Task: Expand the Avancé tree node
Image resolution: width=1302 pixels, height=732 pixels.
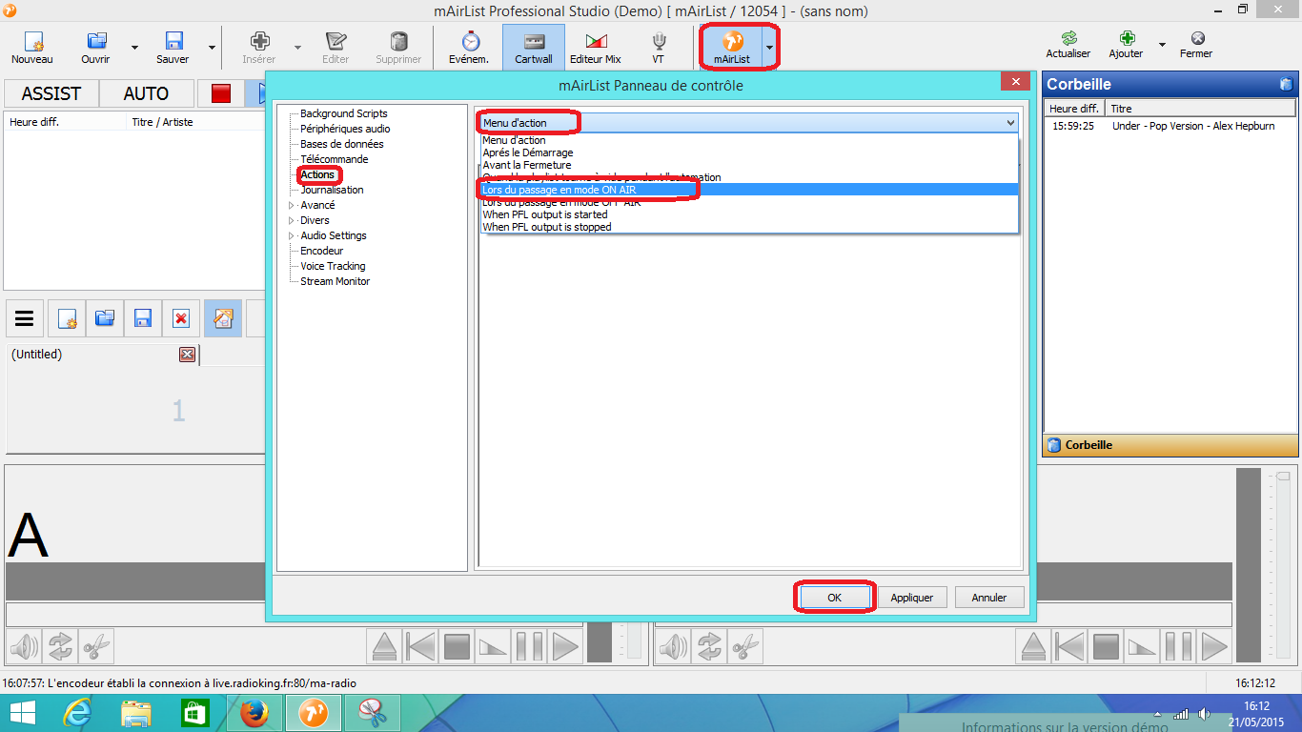Action: pyautogui.click(x=293, y=205)
